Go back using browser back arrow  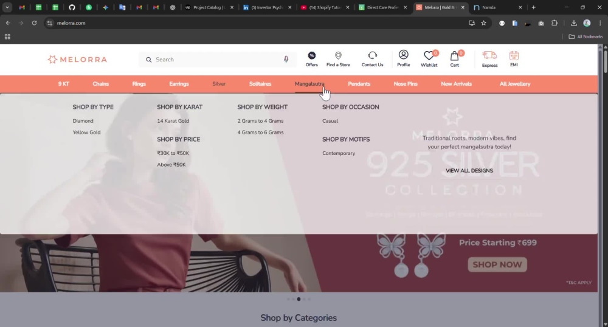pyautogui.click(x=8, y=23)
